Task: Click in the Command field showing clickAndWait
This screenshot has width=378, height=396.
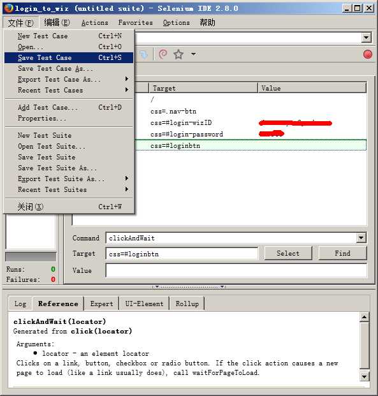Action: coord(231,238)
